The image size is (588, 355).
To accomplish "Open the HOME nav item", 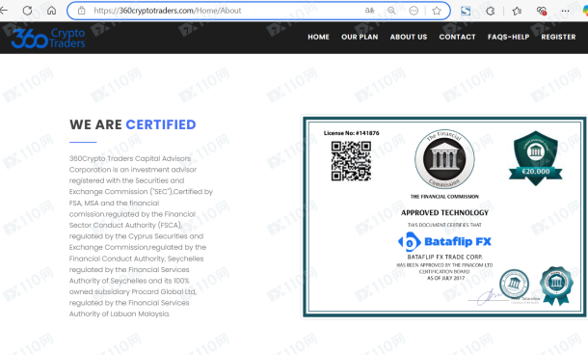I will (x=318, y=37).
